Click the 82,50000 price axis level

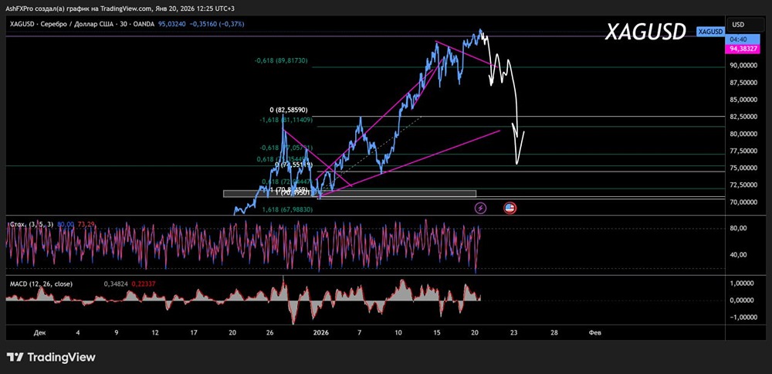click(x=743, y=117)
